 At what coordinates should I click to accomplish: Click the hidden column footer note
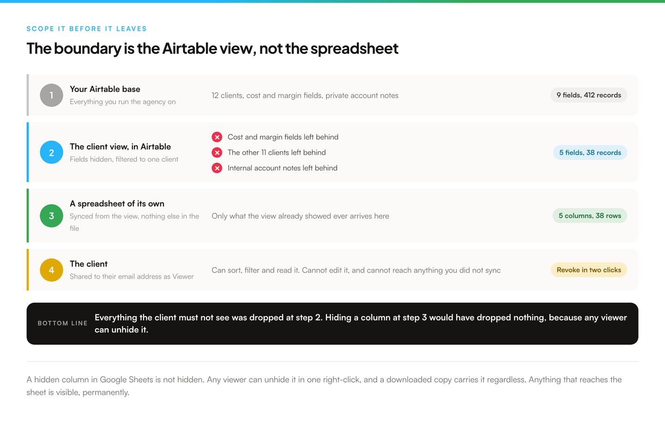coord(324,386)
